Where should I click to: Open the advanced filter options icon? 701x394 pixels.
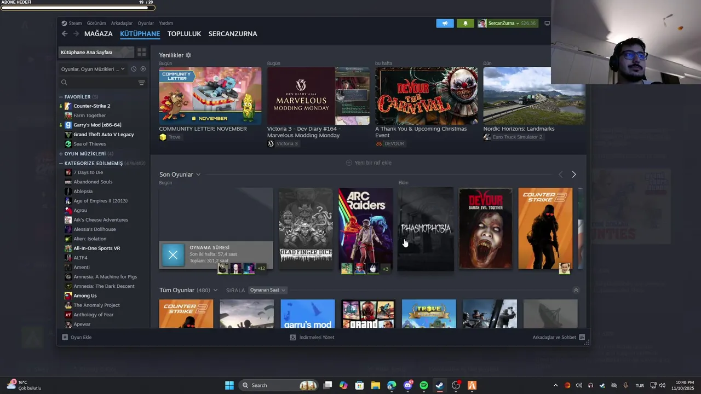point(141,83)
